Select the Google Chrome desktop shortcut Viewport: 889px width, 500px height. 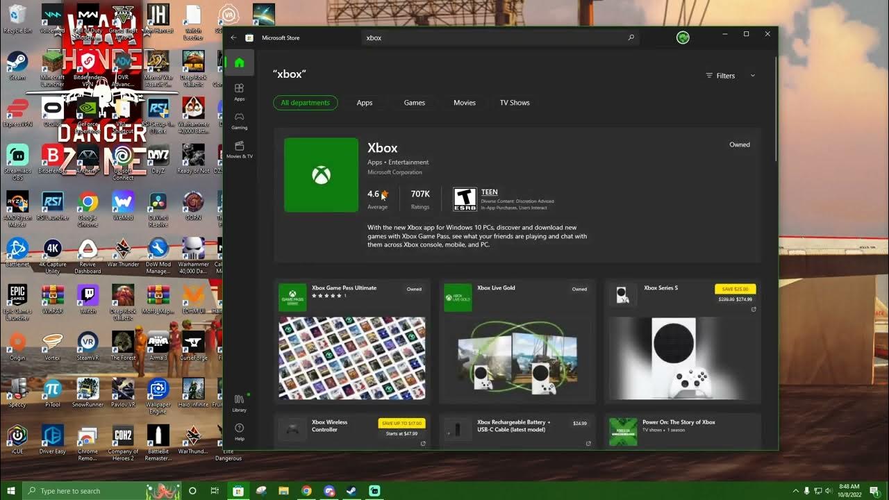pyautogui.click(x=88, y=209)
